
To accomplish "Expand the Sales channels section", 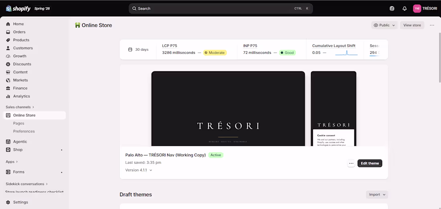I will click(20, 107).
